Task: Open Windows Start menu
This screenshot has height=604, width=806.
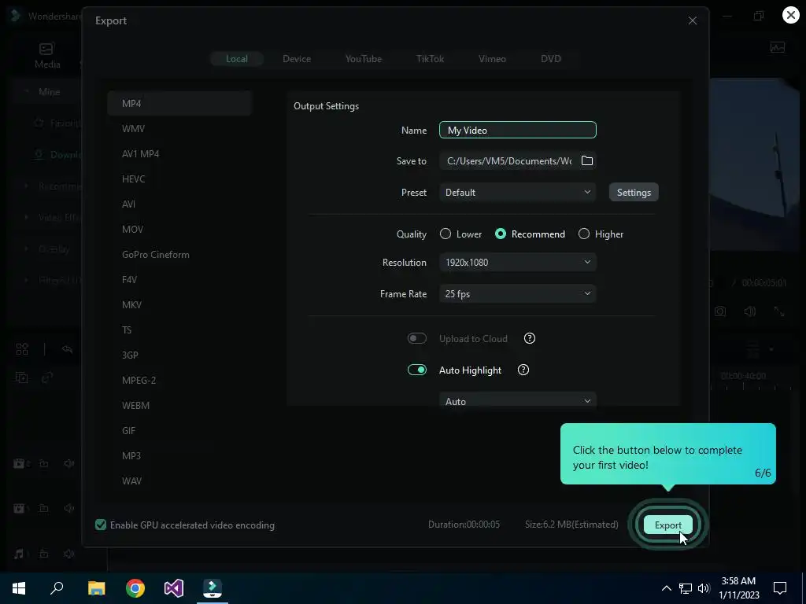Action: coord(19,588)
